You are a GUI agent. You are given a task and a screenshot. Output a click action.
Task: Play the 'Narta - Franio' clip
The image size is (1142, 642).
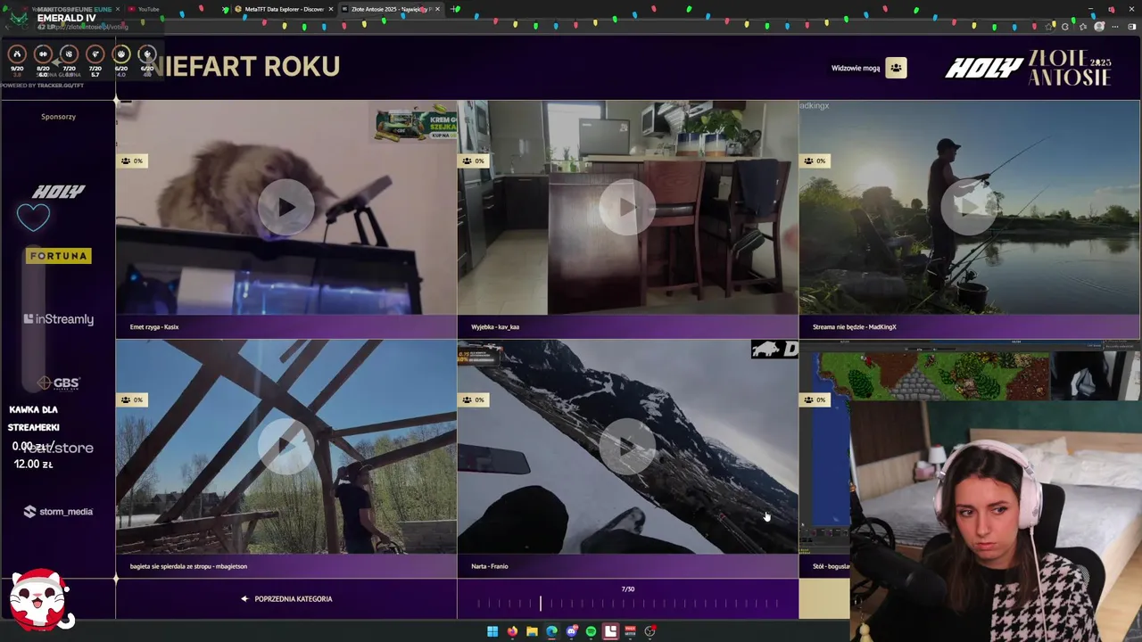(627, 447)
